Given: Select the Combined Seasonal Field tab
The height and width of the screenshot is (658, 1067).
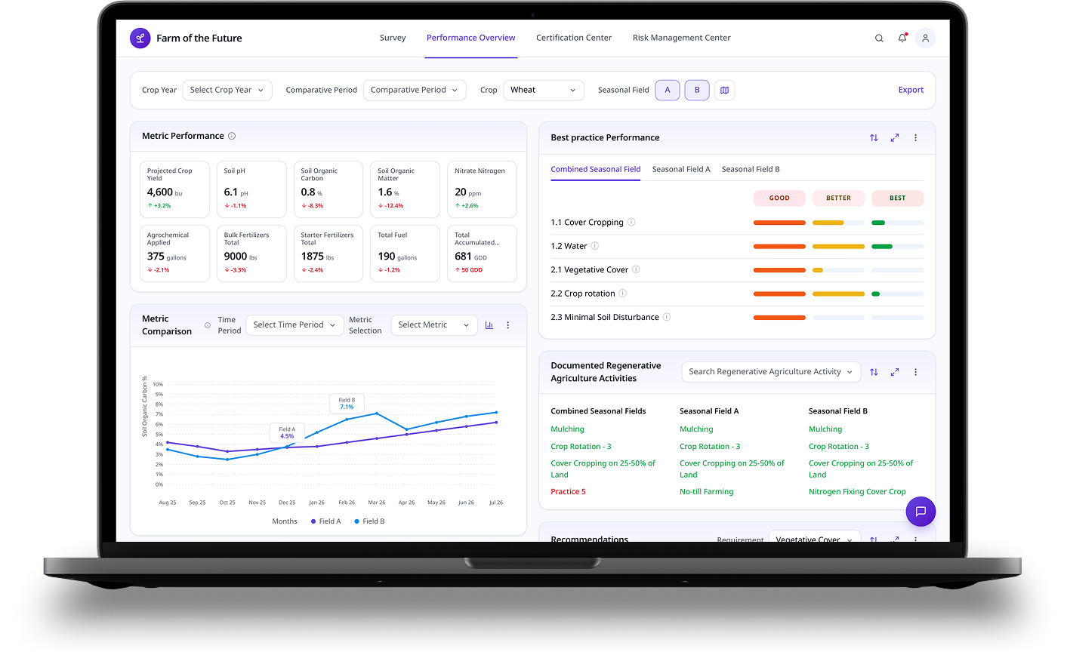Looking at the screenshot, I should (596, 170).
